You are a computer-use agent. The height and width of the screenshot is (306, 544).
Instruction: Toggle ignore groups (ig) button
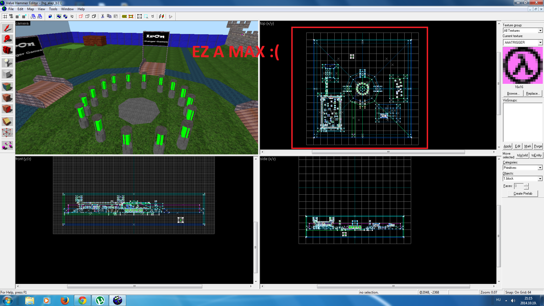pos(72,16)
